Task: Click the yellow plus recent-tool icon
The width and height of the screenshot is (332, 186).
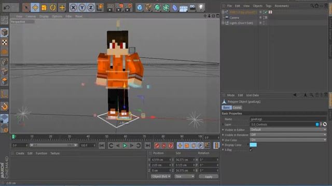Action: (62, 8)
